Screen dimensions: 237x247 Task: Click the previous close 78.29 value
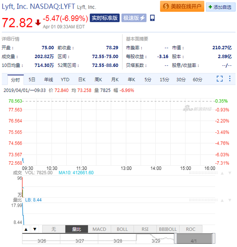point(112,48)
